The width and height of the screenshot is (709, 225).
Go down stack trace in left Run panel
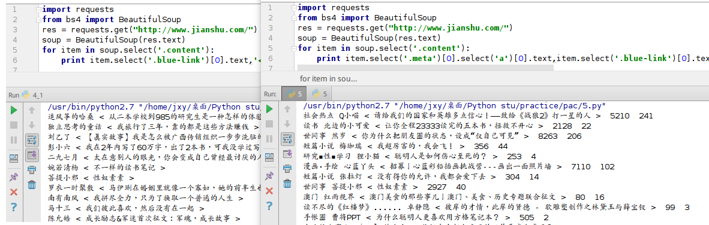tap(32, 125)
